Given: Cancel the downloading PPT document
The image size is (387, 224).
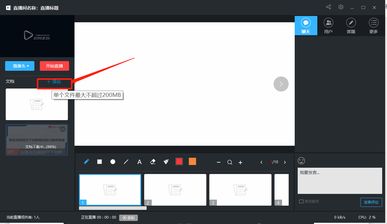Looking at the screenshot, I should click(x=63, y=129).
